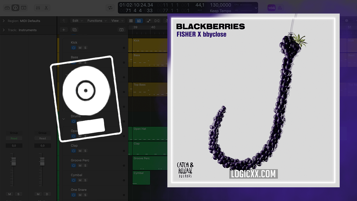This screenshot has height=201, width=357.
Task: Toggle power on the Clap track
Action: (x=74, y=151)
